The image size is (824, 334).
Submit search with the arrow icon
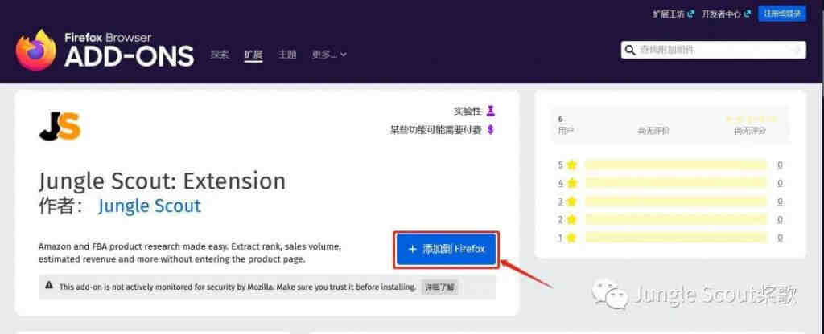[797, 50]
